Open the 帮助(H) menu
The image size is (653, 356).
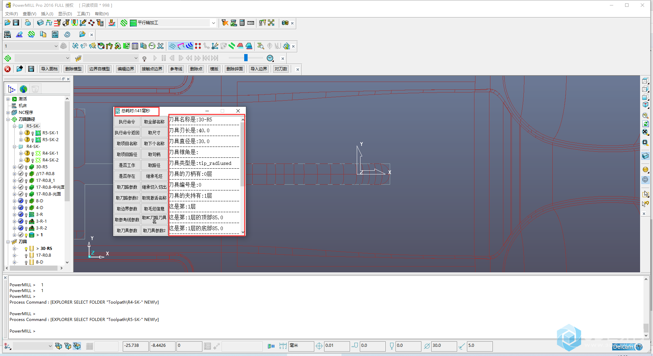pyautogui.click(x=102, y=14)
